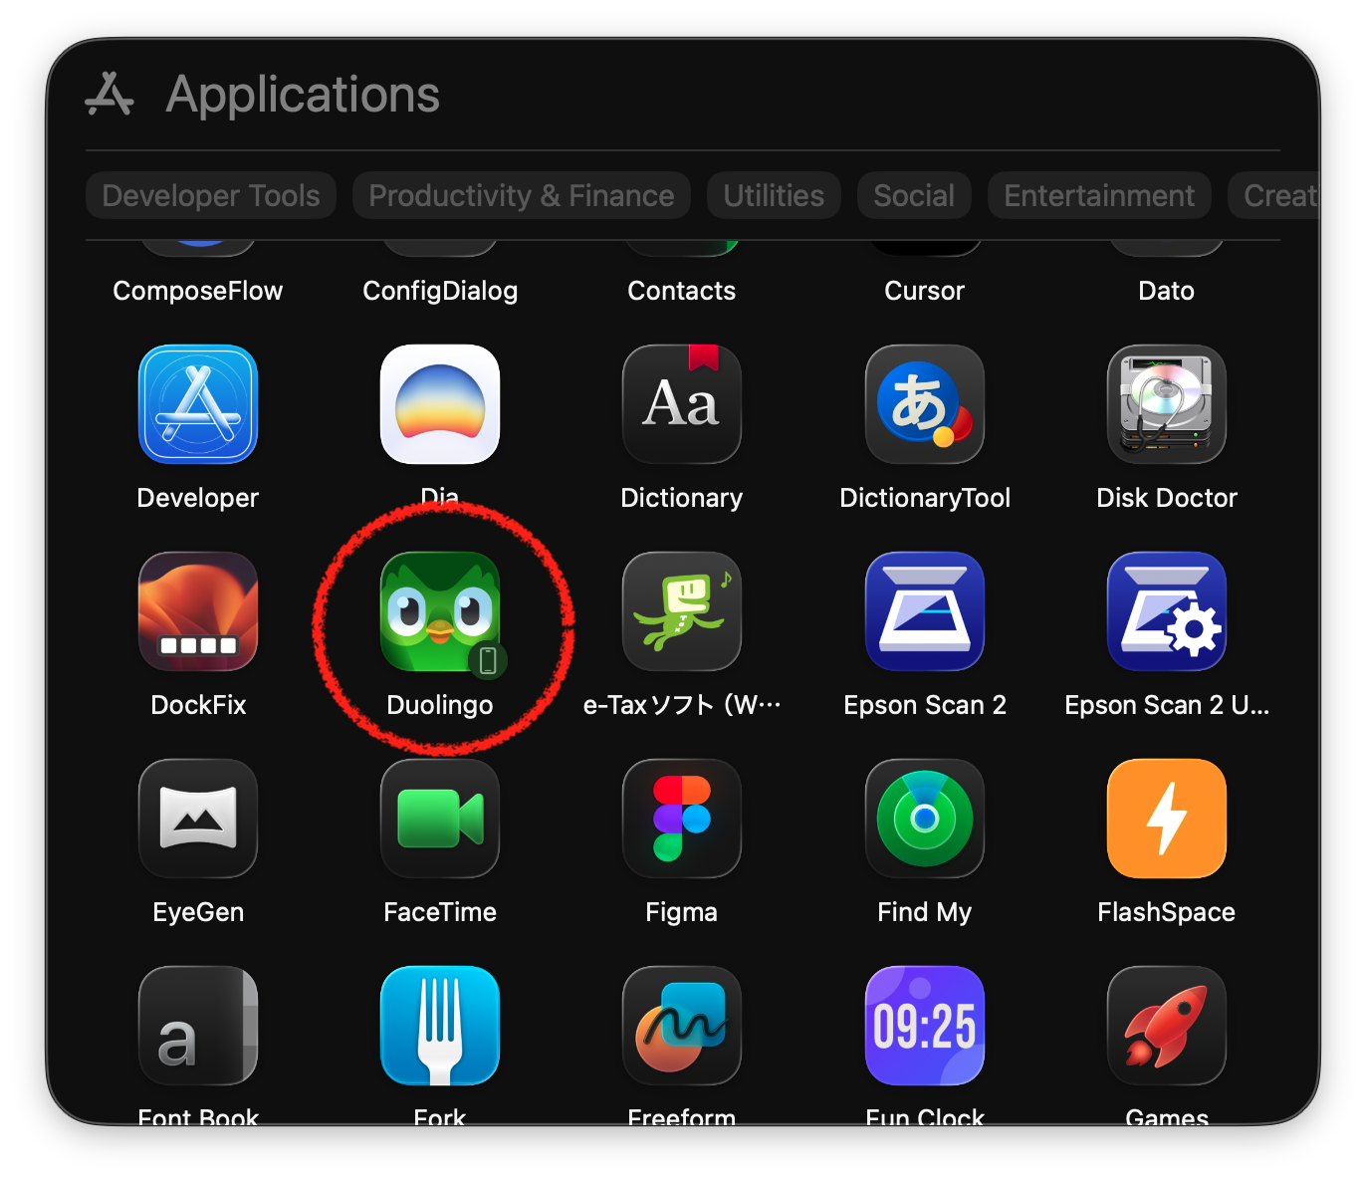Show the Entertainment category apps
This screenshot has height=1179, width=1366.
coord(1099,195)
